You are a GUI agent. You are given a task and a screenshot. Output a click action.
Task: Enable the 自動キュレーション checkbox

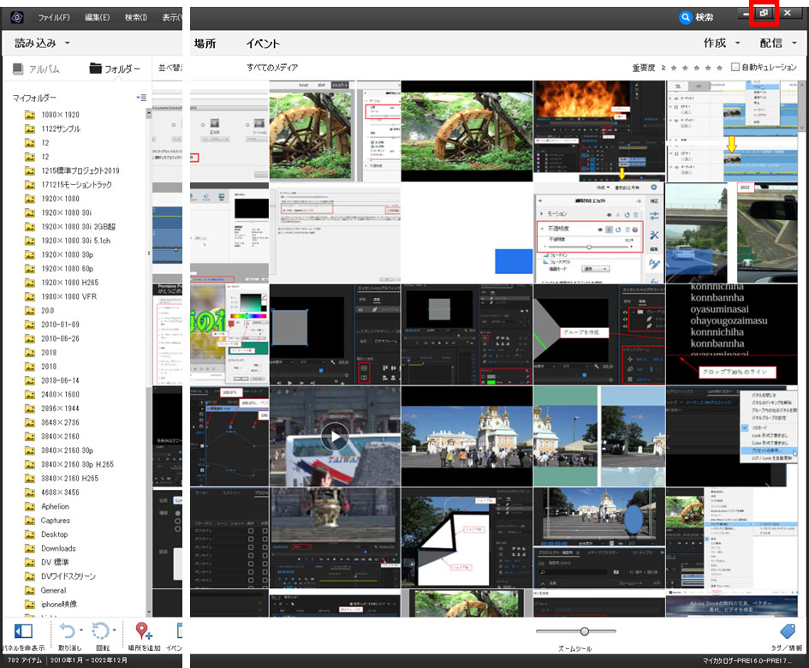point(736,68)
